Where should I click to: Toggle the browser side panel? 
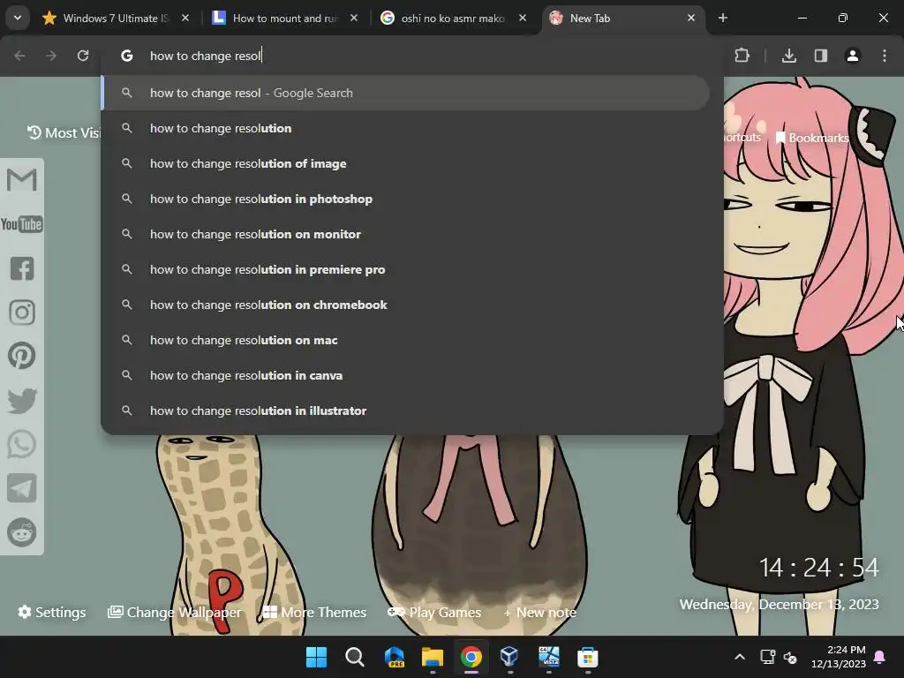pos(820,56)
